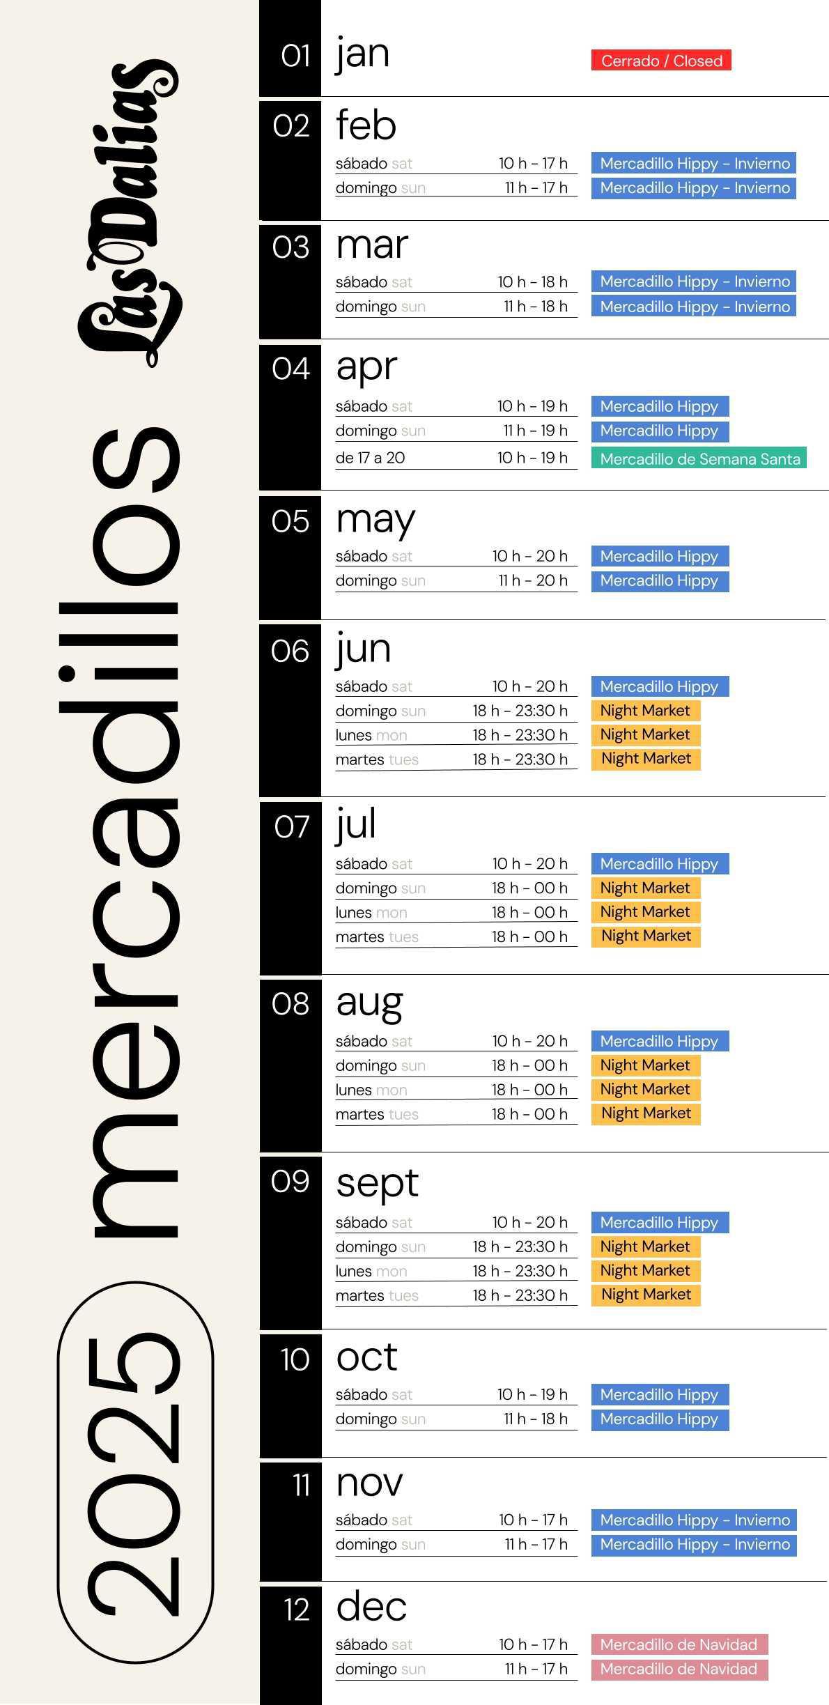
Task: Click February sábado Mercadillo Hippy - Invierno tag
Action: pyautogui.click(x=694, y=164)
